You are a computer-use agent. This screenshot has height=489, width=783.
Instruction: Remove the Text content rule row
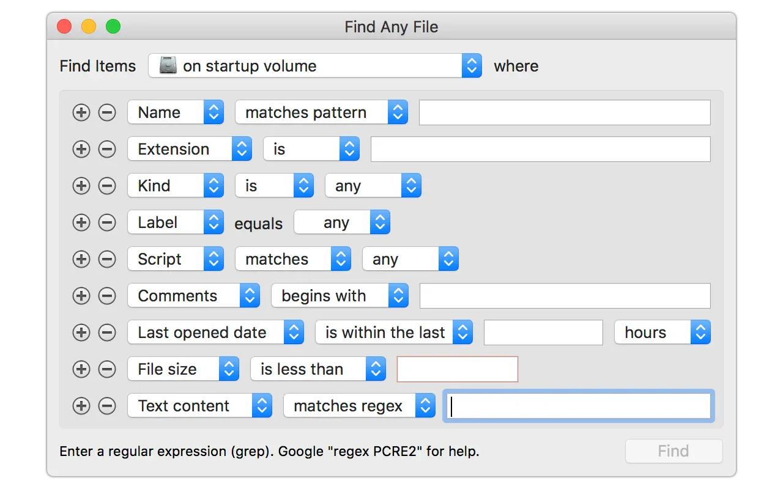[107, 406]
